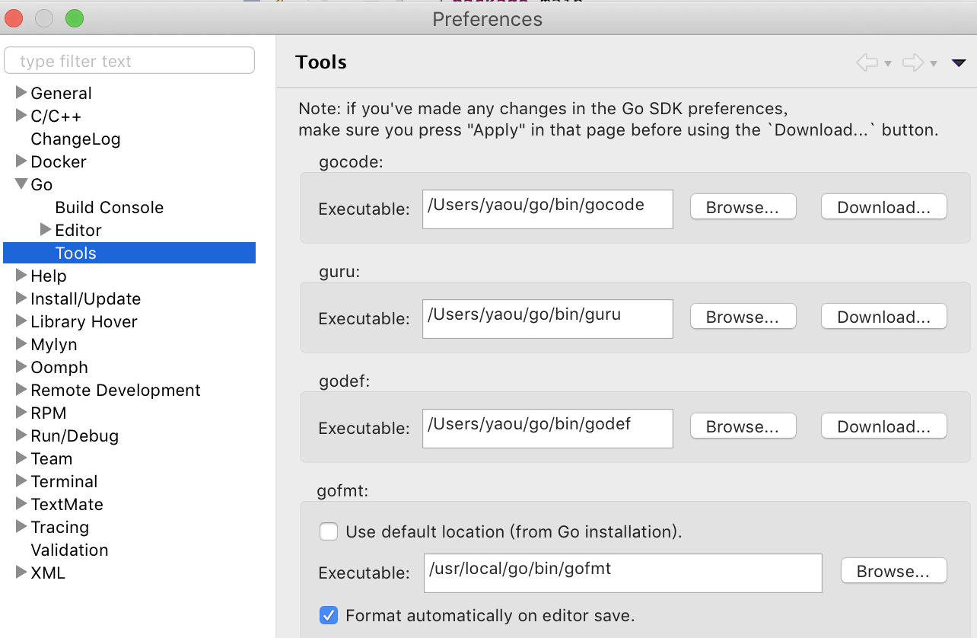Click the forward navigation arrow icon
977x638 pixels.
tap(912, 62)
